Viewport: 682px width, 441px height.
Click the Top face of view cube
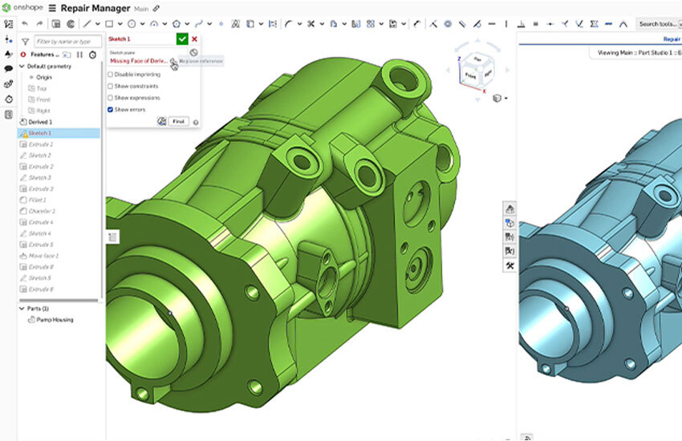(x=477, y=59)
